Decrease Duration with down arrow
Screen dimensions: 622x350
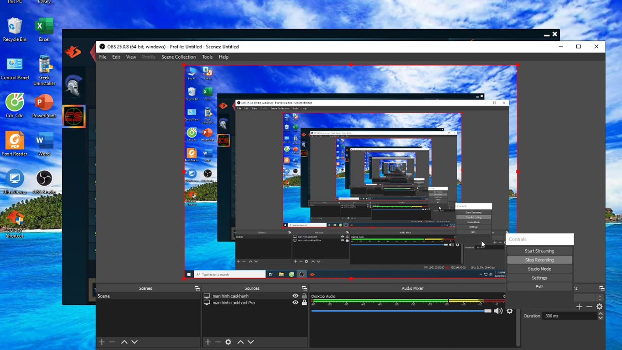tap(601, 318)
